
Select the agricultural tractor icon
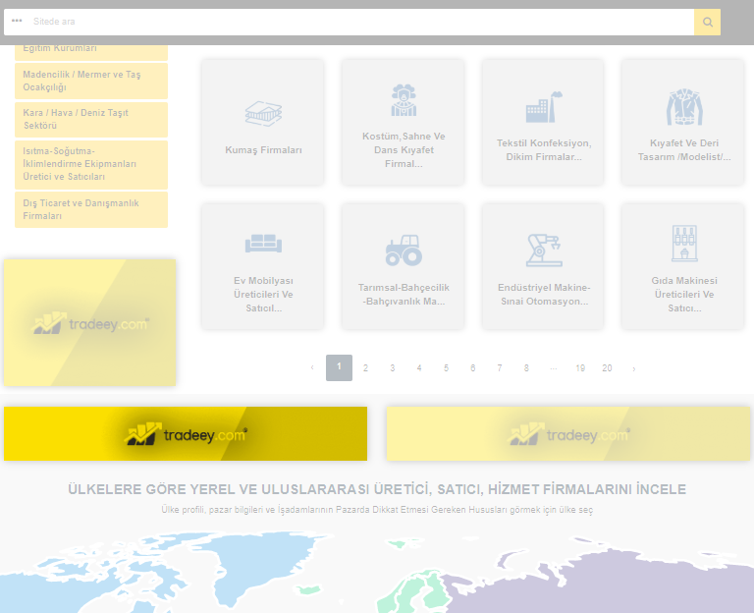pos(404,251)
